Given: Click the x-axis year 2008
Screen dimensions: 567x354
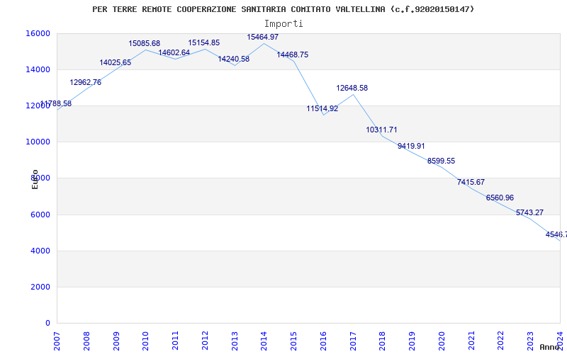Looking at the screenshot, I should pos(86,341).
